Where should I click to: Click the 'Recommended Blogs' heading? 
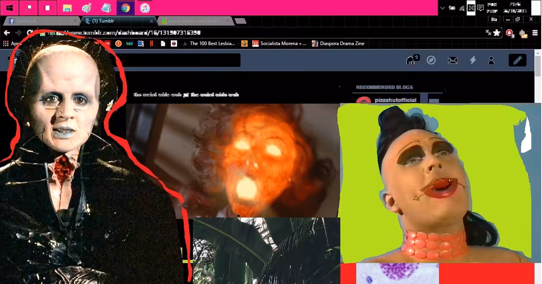pos(384,87)
